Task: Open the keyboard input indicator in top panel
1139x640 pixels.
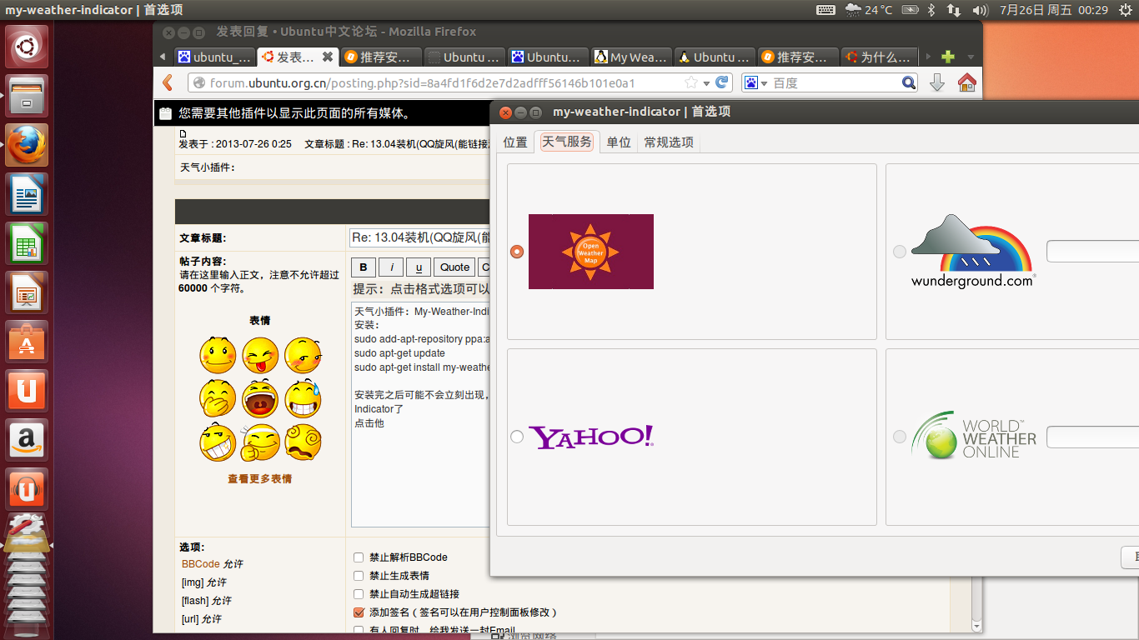Action: (825, 10)
